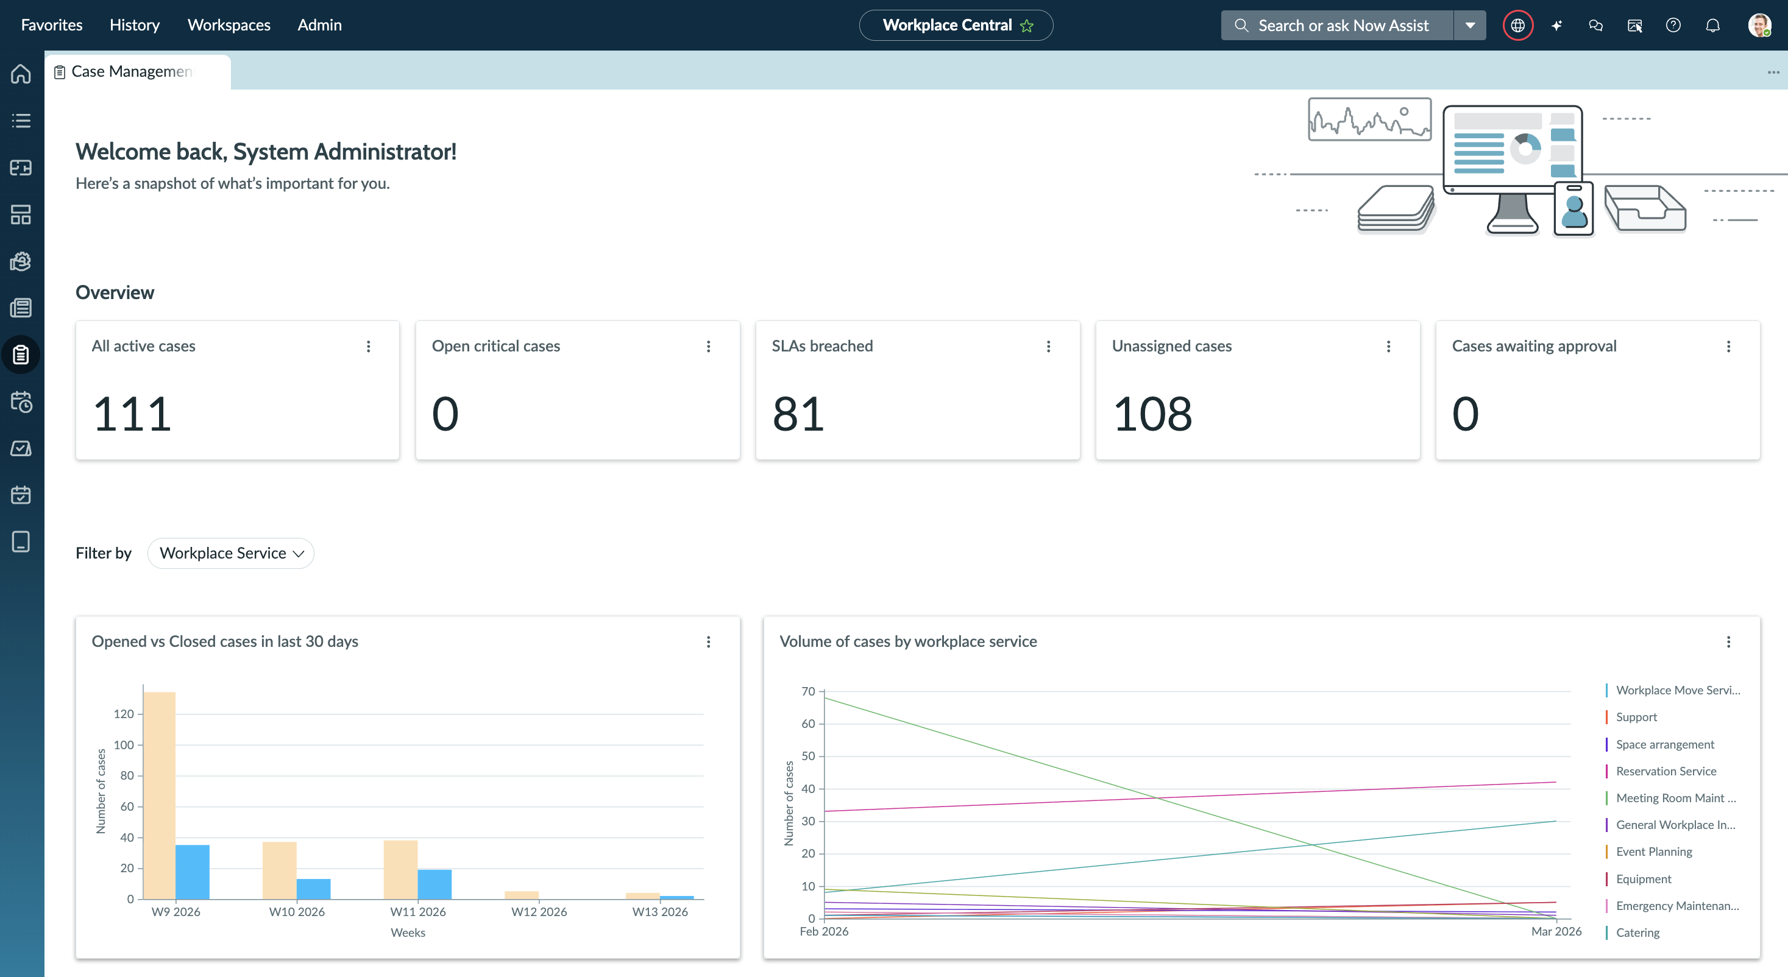Favorite Workplace Central with the star icon
This screenshot has width=1788, height=977.
[1027, 26]
